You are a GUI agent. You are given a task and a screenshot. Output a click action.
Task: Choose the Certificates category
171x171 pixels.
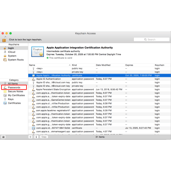[14, 103]
